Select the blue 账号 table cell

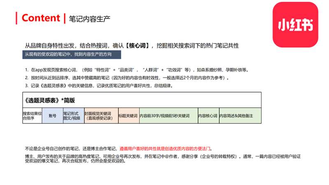[x=53, y=116]
